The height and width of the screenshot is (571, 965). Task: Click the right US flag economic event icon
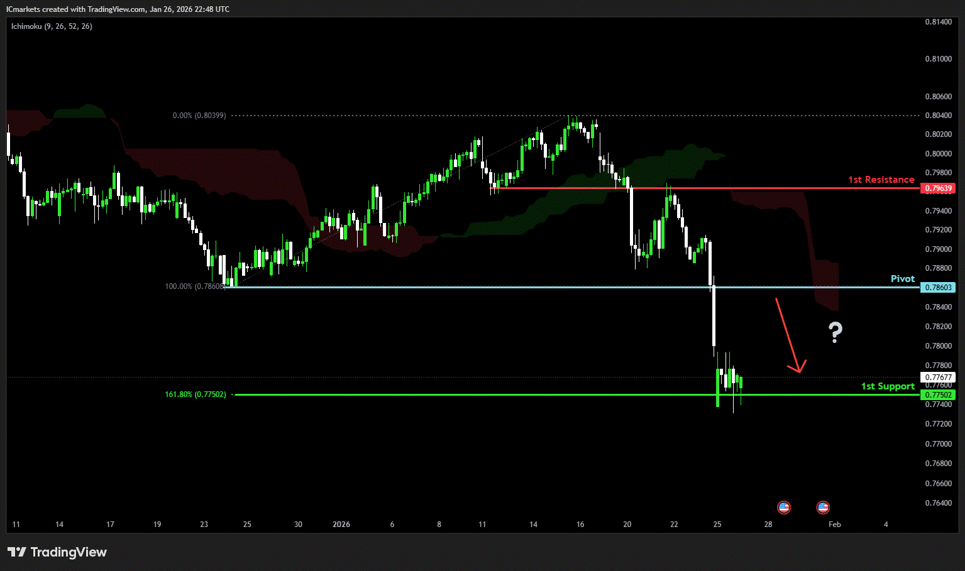pyautogui.click(x=822, y=507)
